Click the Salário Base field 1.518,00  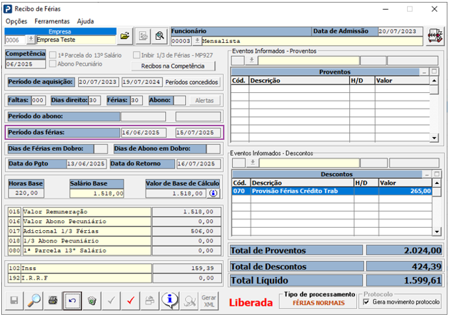pos(97,193)
